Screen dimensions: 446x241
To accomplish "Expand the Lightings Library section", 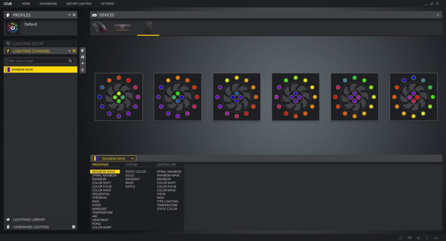I will point(29,219).
